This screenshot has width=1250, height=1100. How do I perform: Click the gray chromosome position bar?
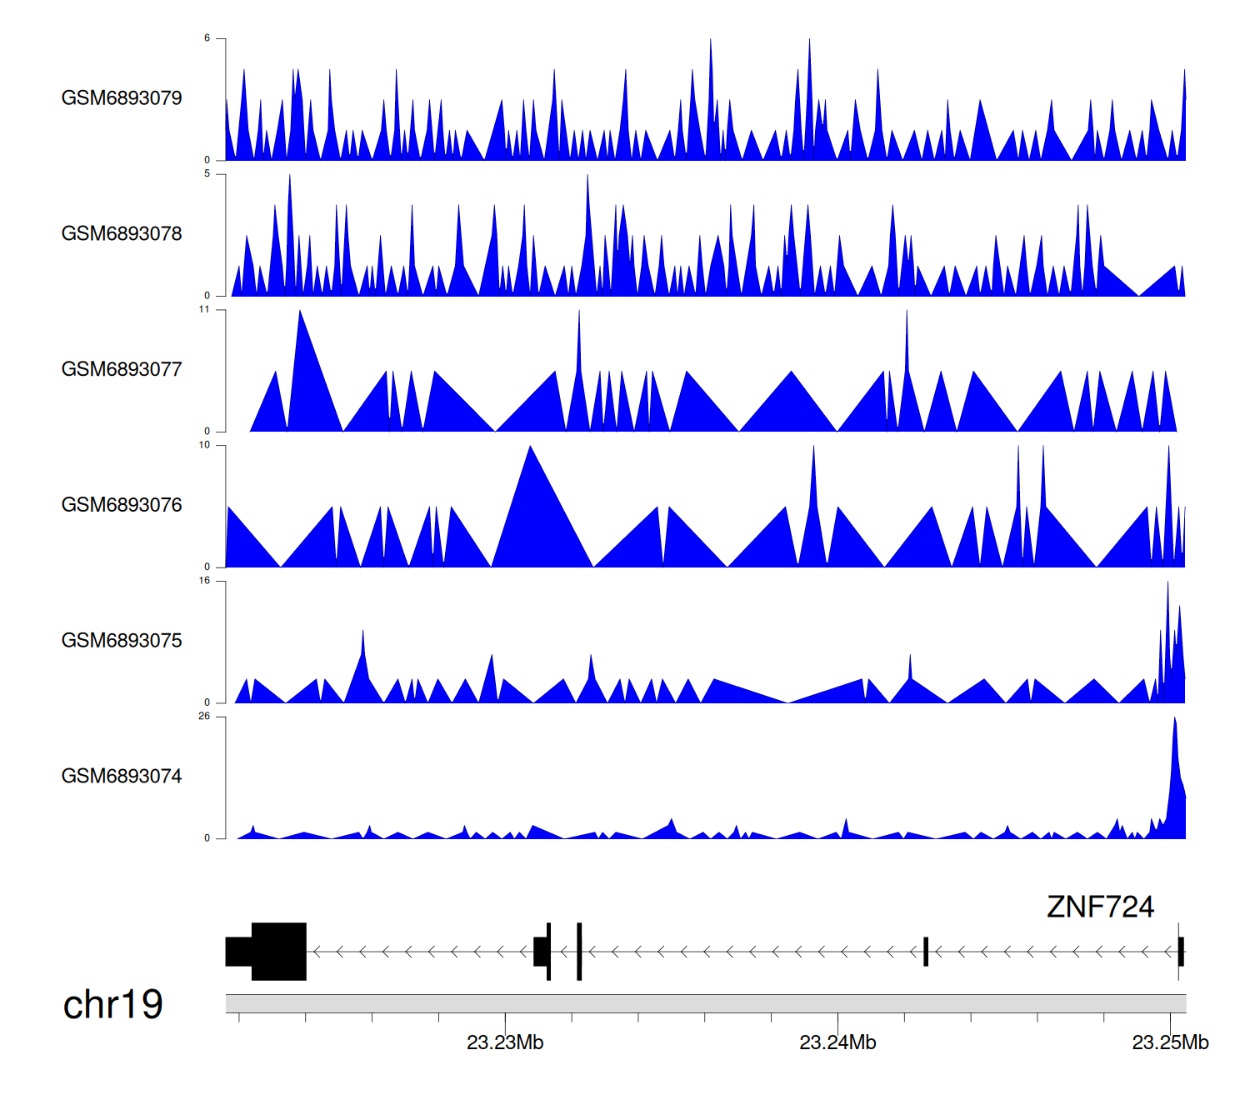click(x=705, y=1003)
